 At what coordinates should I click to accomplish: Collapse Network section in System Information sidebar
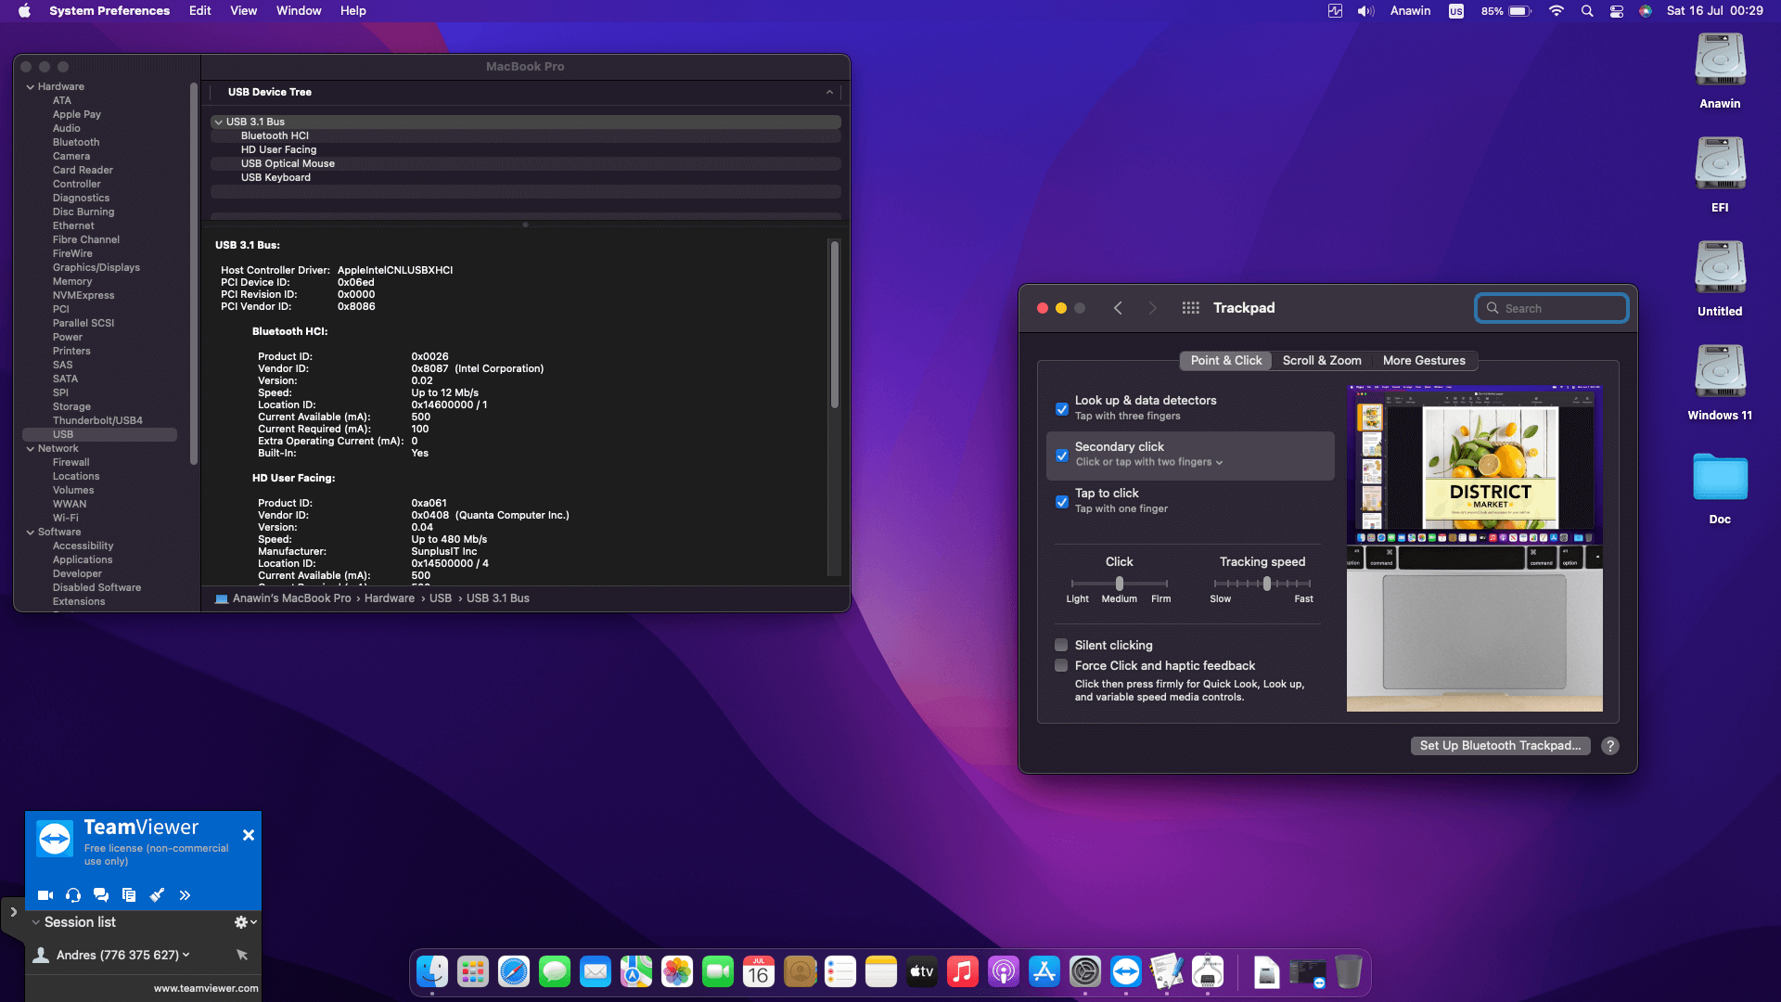click(31, 448)
